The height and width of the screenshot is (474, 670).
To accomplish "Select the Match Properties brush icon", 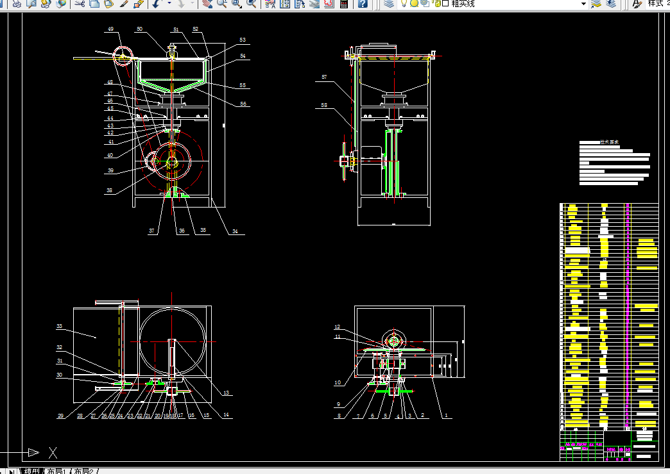I will (124, 4).
